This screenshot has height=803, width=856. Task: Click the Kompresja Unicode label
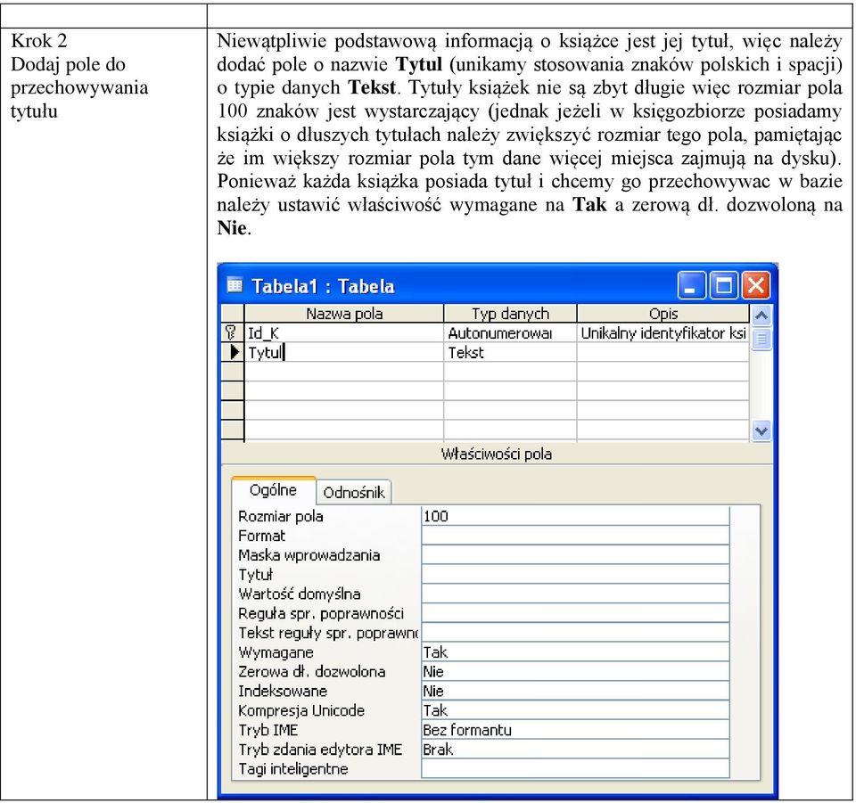tap(301, 710)
